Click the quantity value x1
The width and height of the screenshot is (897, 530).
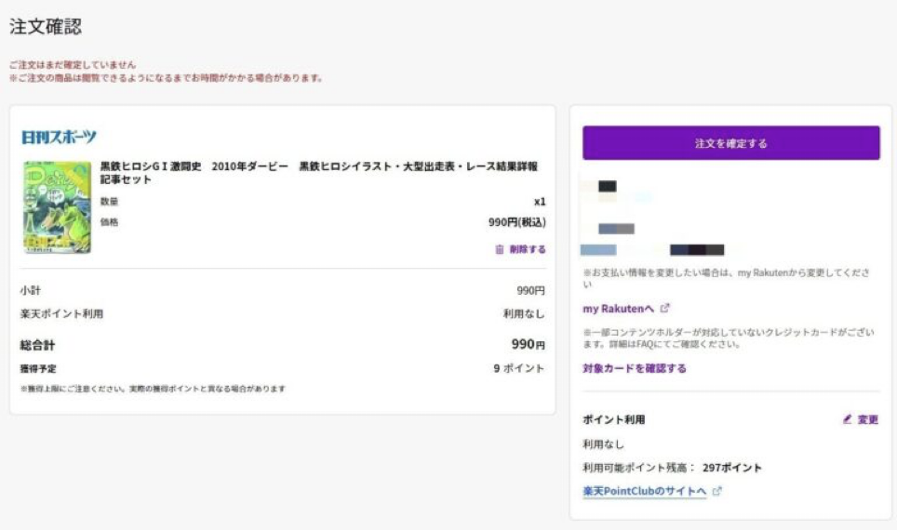click(540, 201)
